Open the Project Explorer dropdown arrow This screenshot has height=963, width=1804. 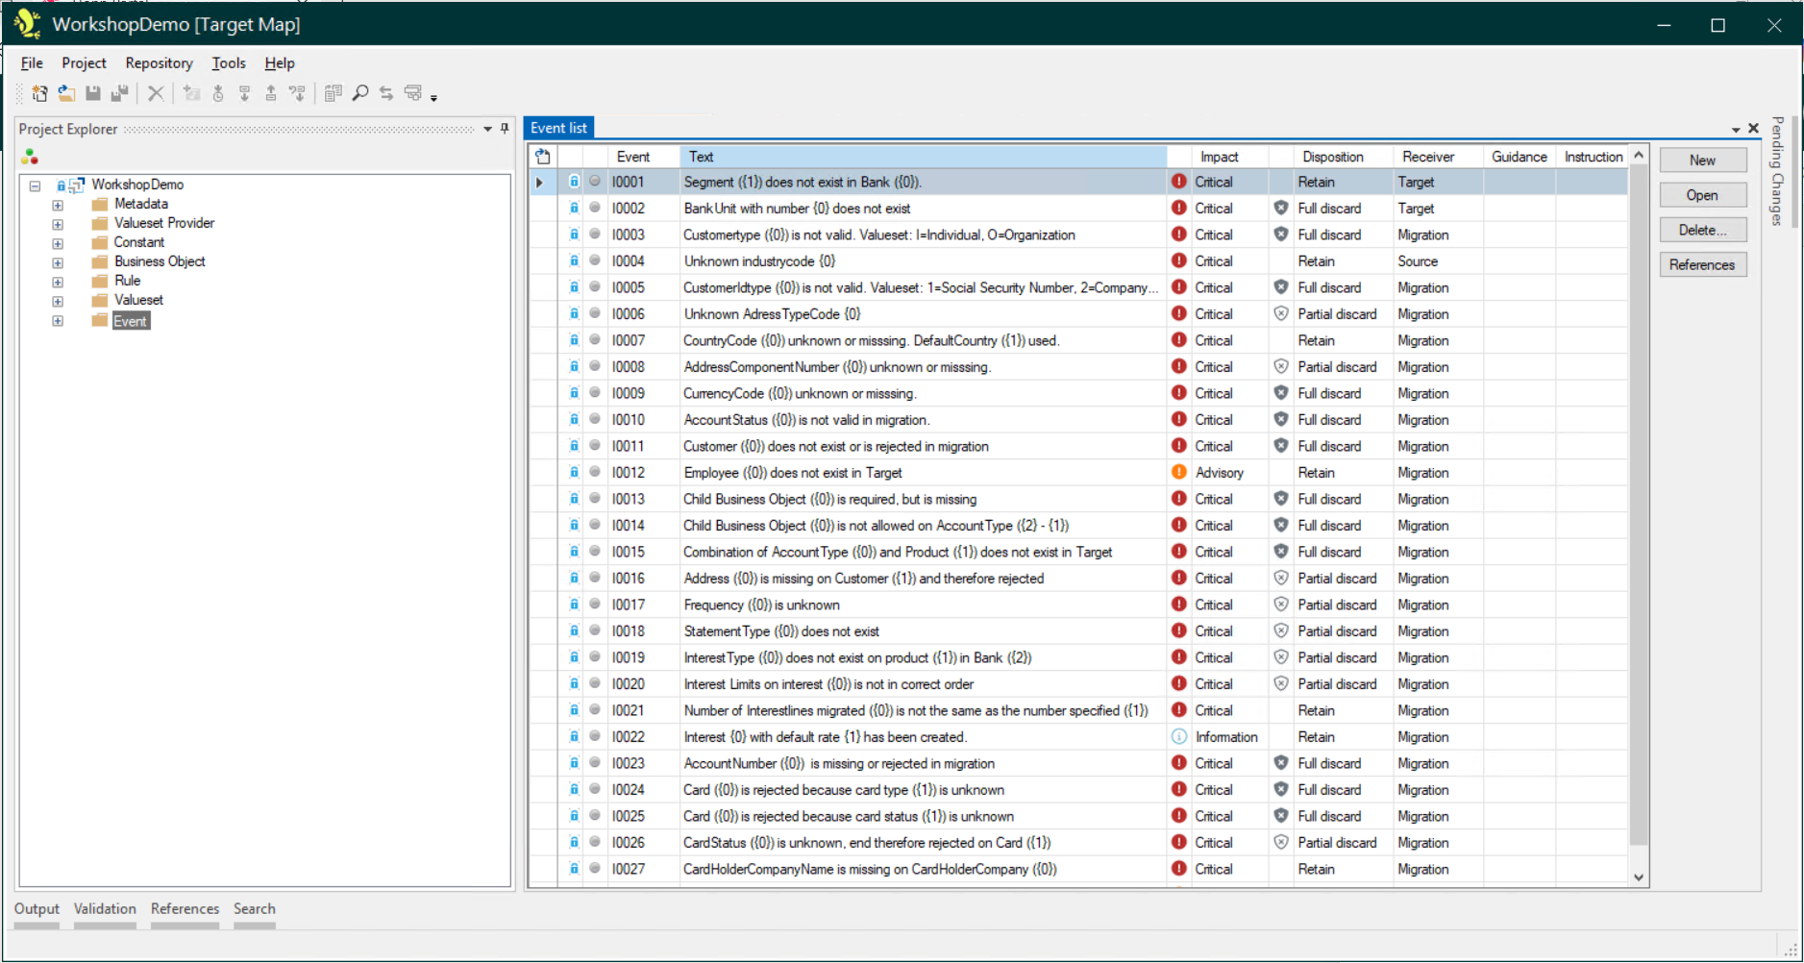pyautogui.click(x=487, y=128)
